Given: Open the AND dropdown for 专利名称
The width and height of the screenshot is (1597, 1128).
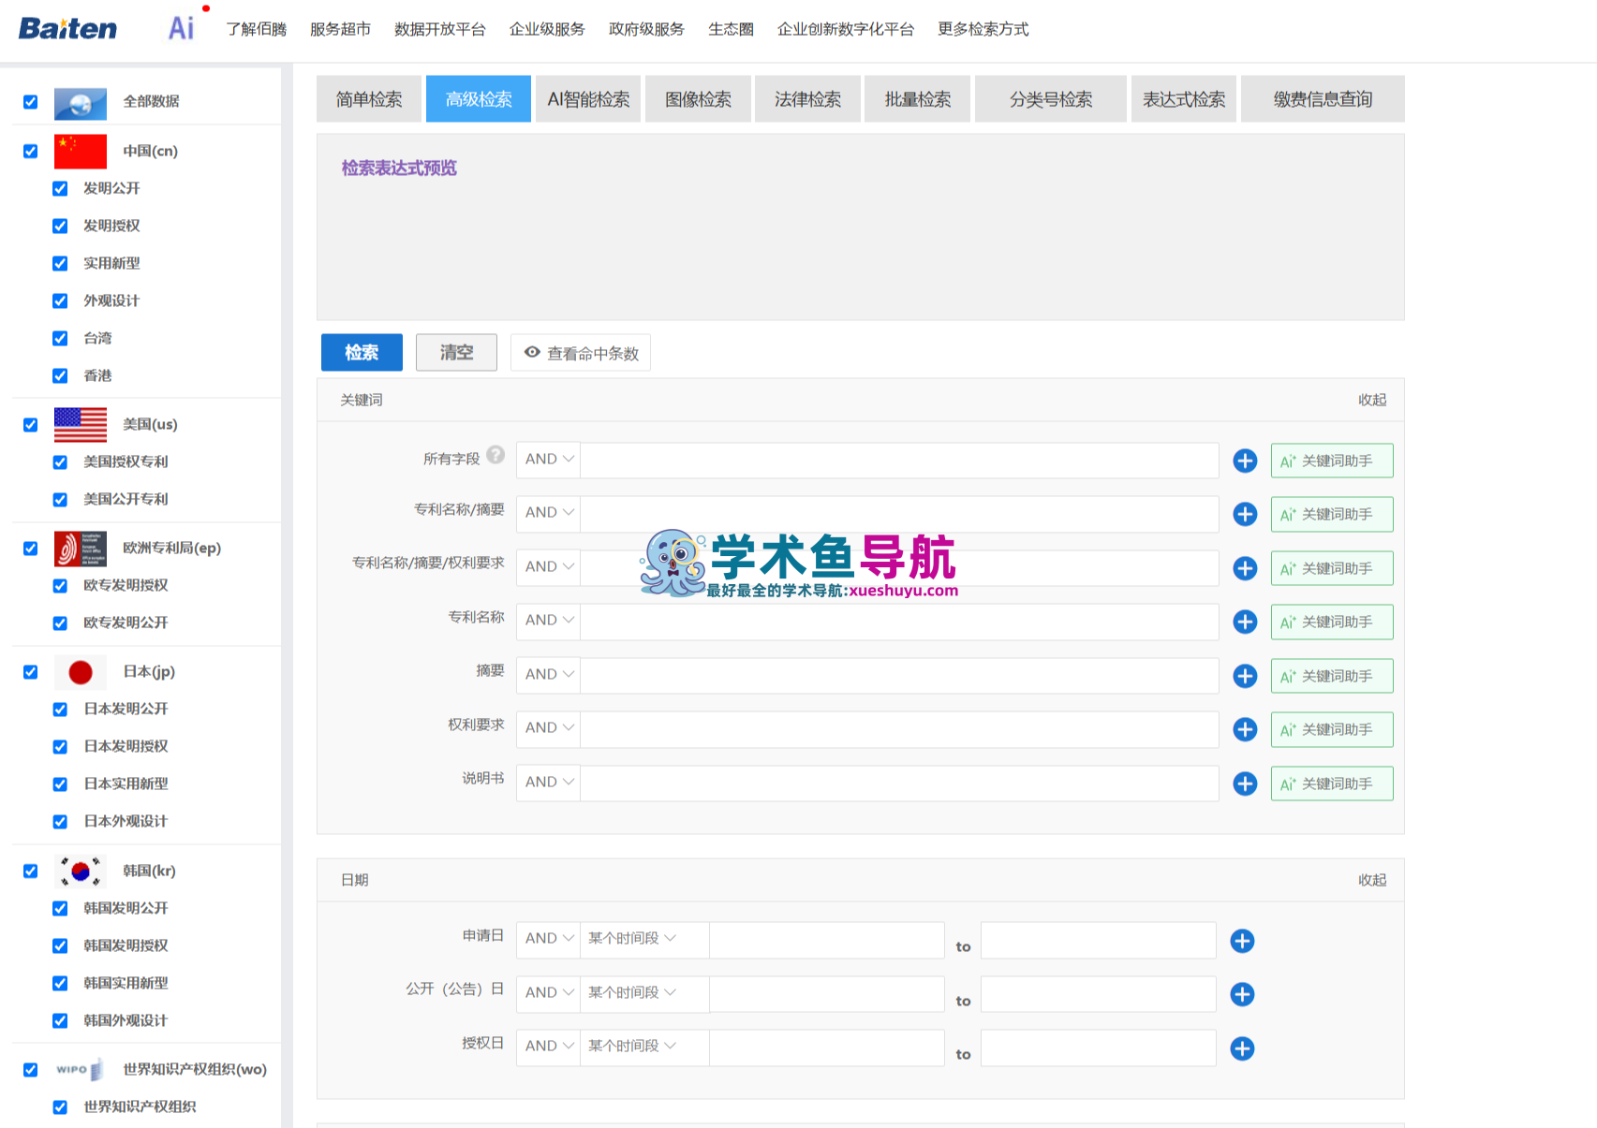Looking at the screenshot, I should 549,621.
